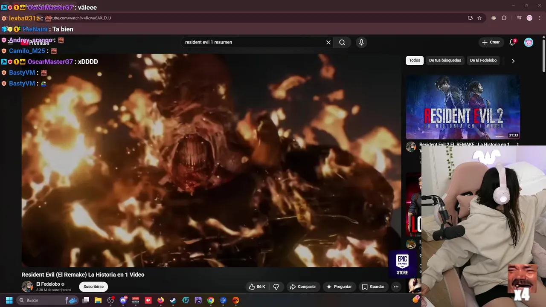This screenshot has width=546, height=307.
Task: Clear the YouTube search box text
Action: pyautogui.click(x=328, y=42)
